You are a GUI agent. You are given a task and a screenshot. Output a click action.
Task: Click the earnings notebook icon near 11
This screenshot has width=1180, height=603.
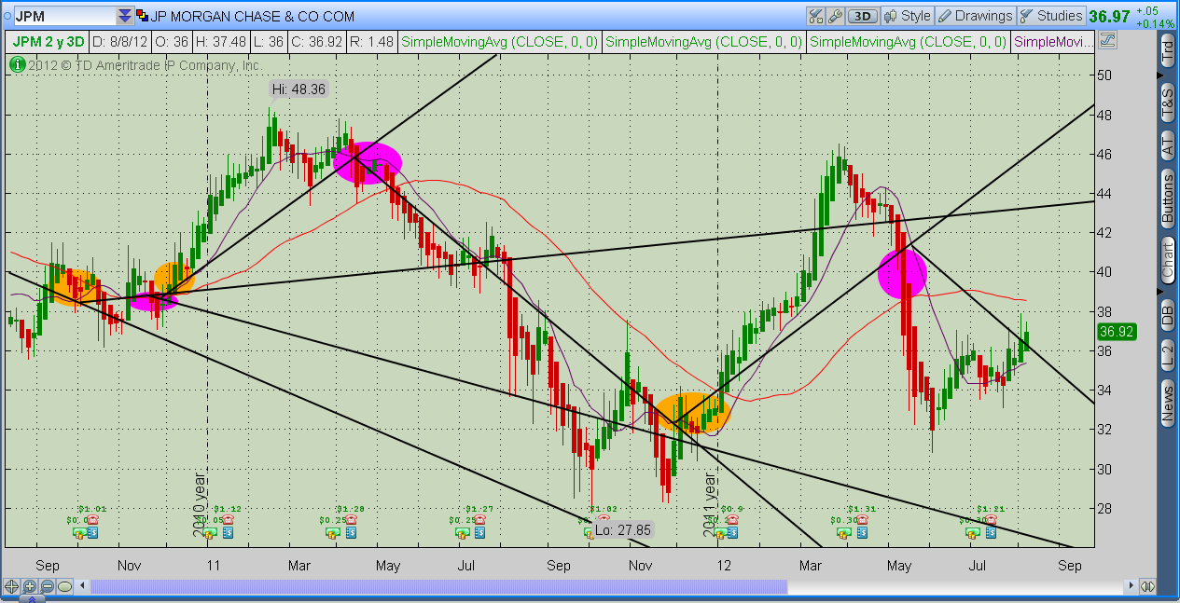[229, 533]
